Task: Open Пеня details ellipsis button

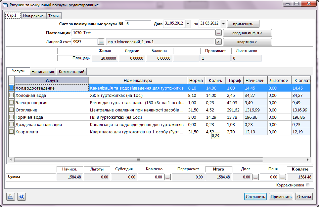Action: [283, 177]
